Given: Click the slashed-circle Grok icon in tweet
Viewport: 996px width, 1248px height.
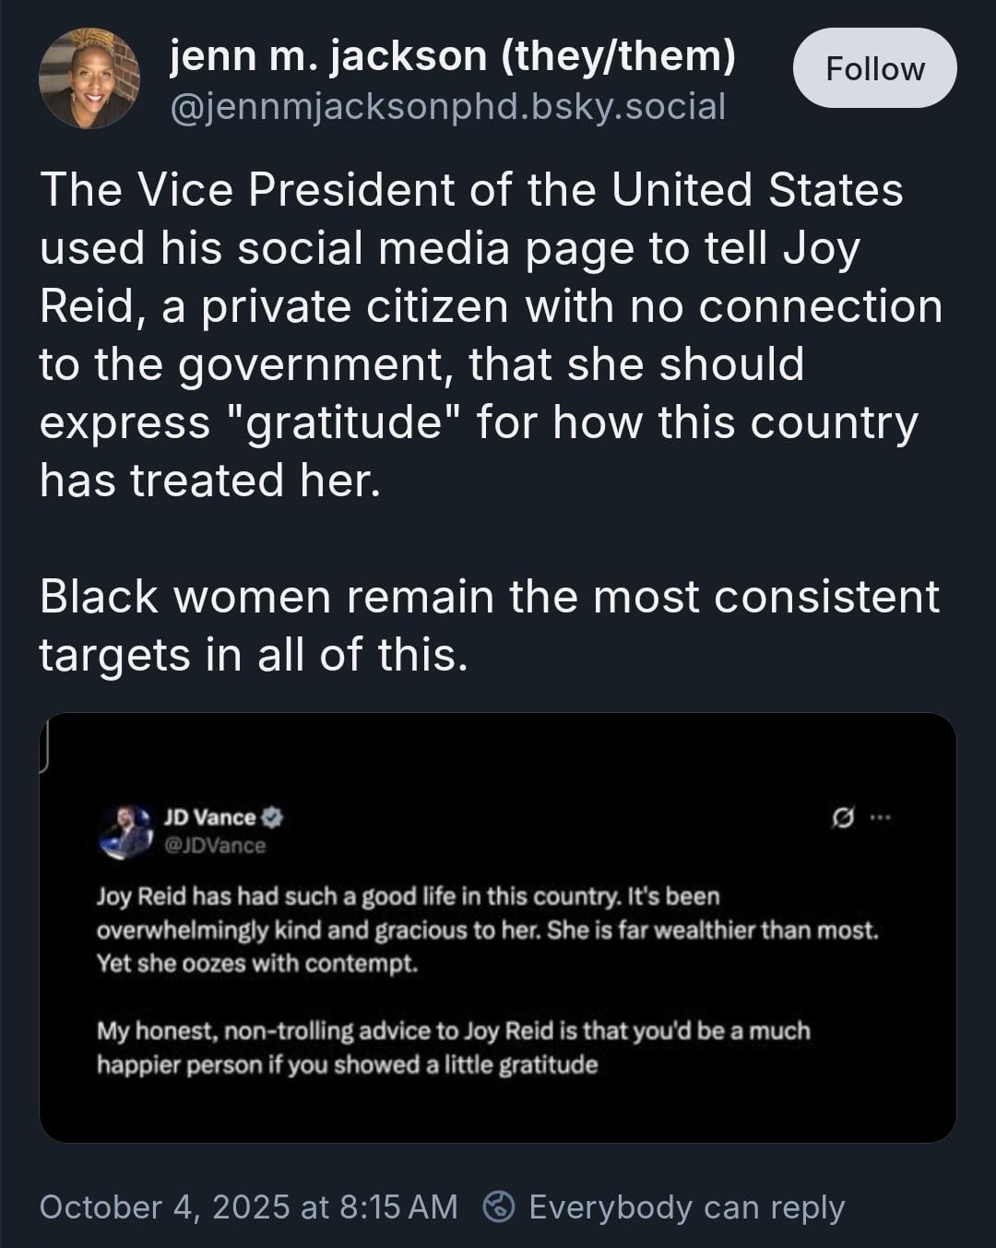Looking at the screenshot, I should pos(842,817).
